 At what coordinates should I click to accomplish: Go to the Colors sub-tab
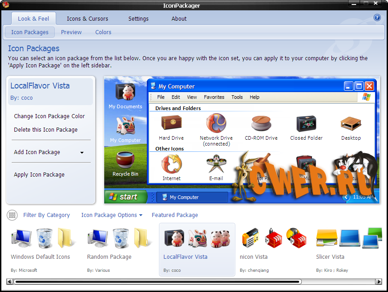pyautogui.click(x=103, y=32)
